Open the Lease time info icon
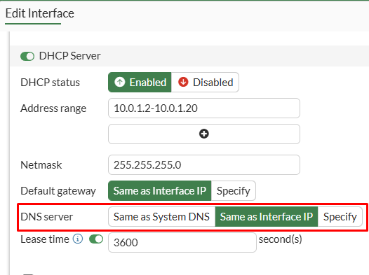Screen dimensions: 369x275 click(x=78, y=239)
